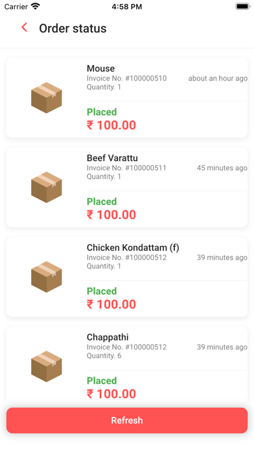Image resolution: width=254 pixels, height=452 pixels.
Task: Click the Refresh button
Action: coord(127,420)
